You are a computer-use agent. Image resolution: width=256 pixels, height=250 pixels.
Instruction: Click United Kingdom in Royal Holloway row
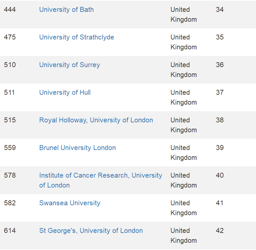(183, 125)
